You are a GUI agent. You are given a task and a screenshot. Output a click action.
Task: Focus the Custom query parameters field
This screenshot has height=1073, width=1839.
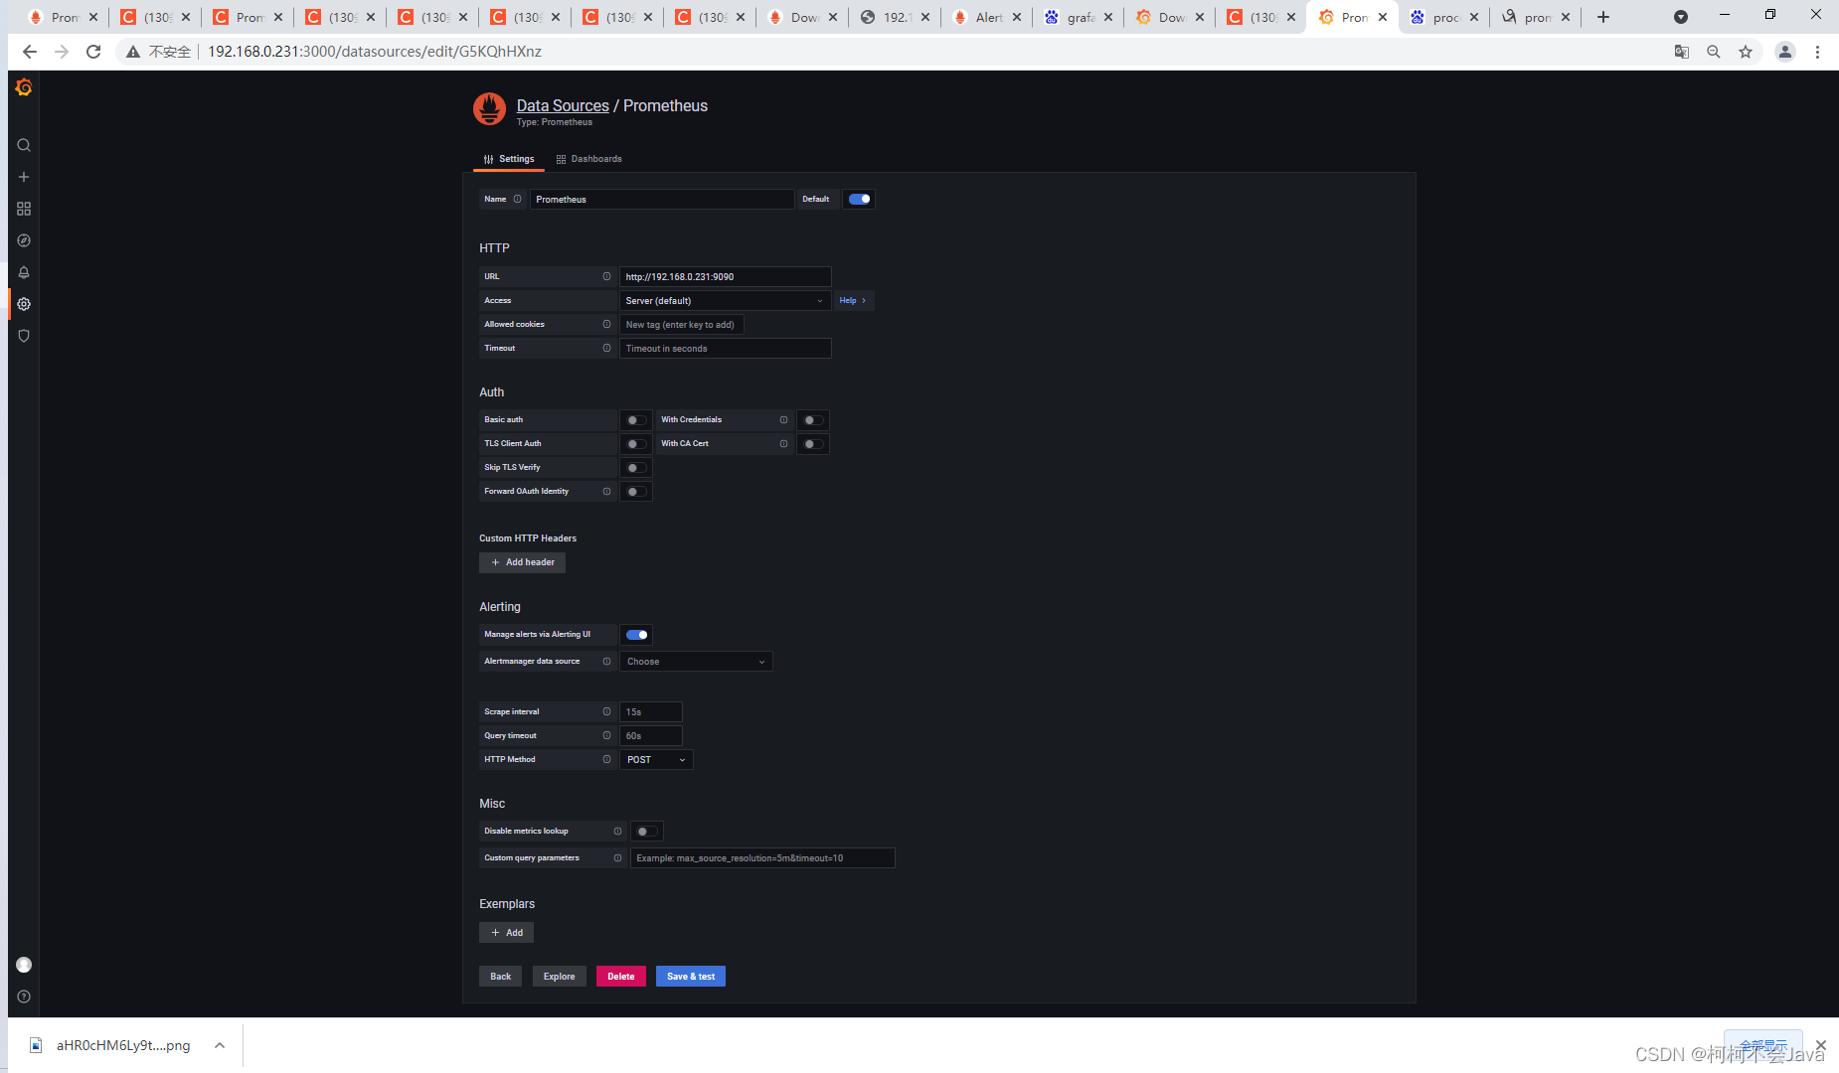click(x=762, y=857)
